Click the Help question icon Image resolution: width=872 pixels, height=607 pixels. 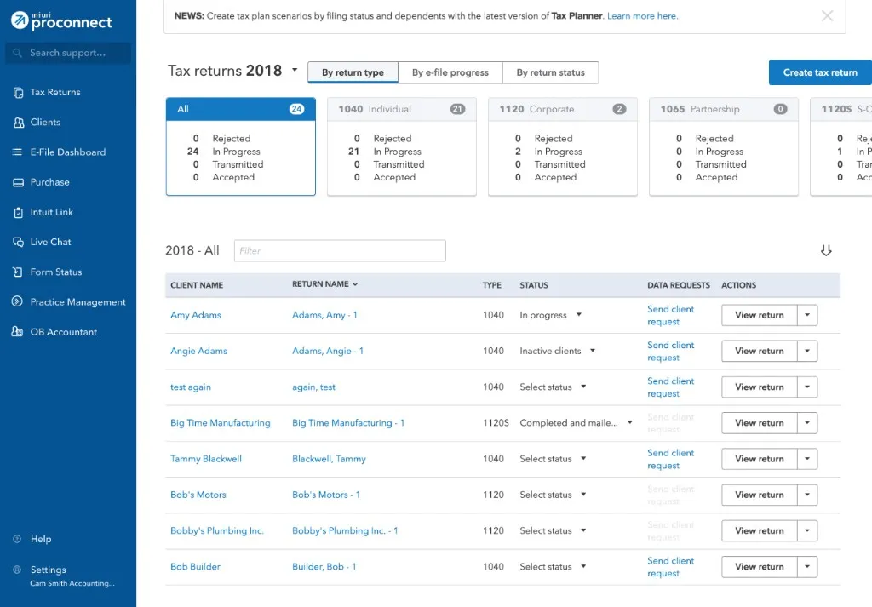click(17, 539)
